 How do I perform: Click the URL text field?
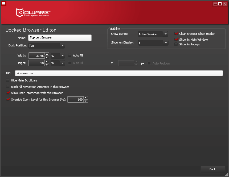pyautogui.click(x=119, y=73)
